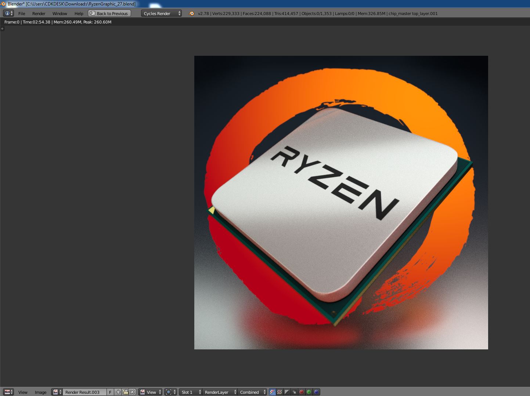Screen dimensions: 530x396
Task: Show only the Red channel
Action: point(302,392)
